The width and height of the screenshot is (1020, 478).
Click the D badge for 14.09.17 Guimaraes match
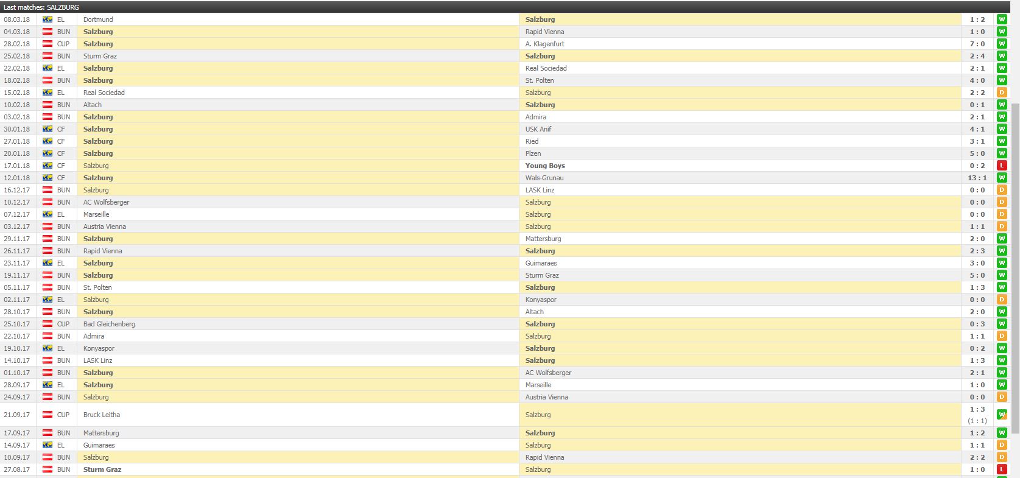pyautogui.click(x=1002, y=445)
